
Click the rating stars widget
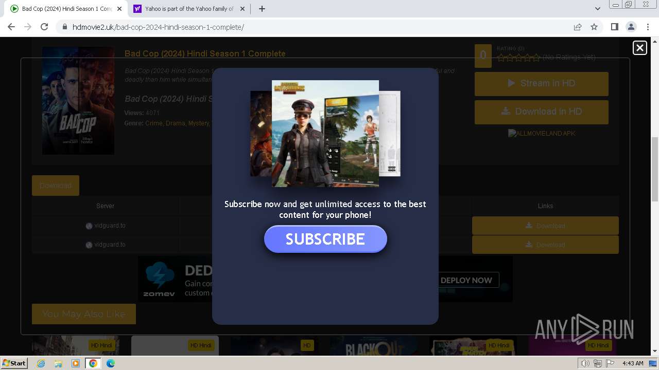[518, 58]
